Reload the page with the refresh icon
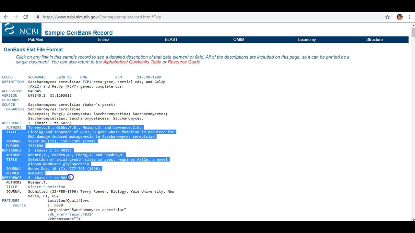Screen dimensions: 415x233 click(x=26, y=17)
